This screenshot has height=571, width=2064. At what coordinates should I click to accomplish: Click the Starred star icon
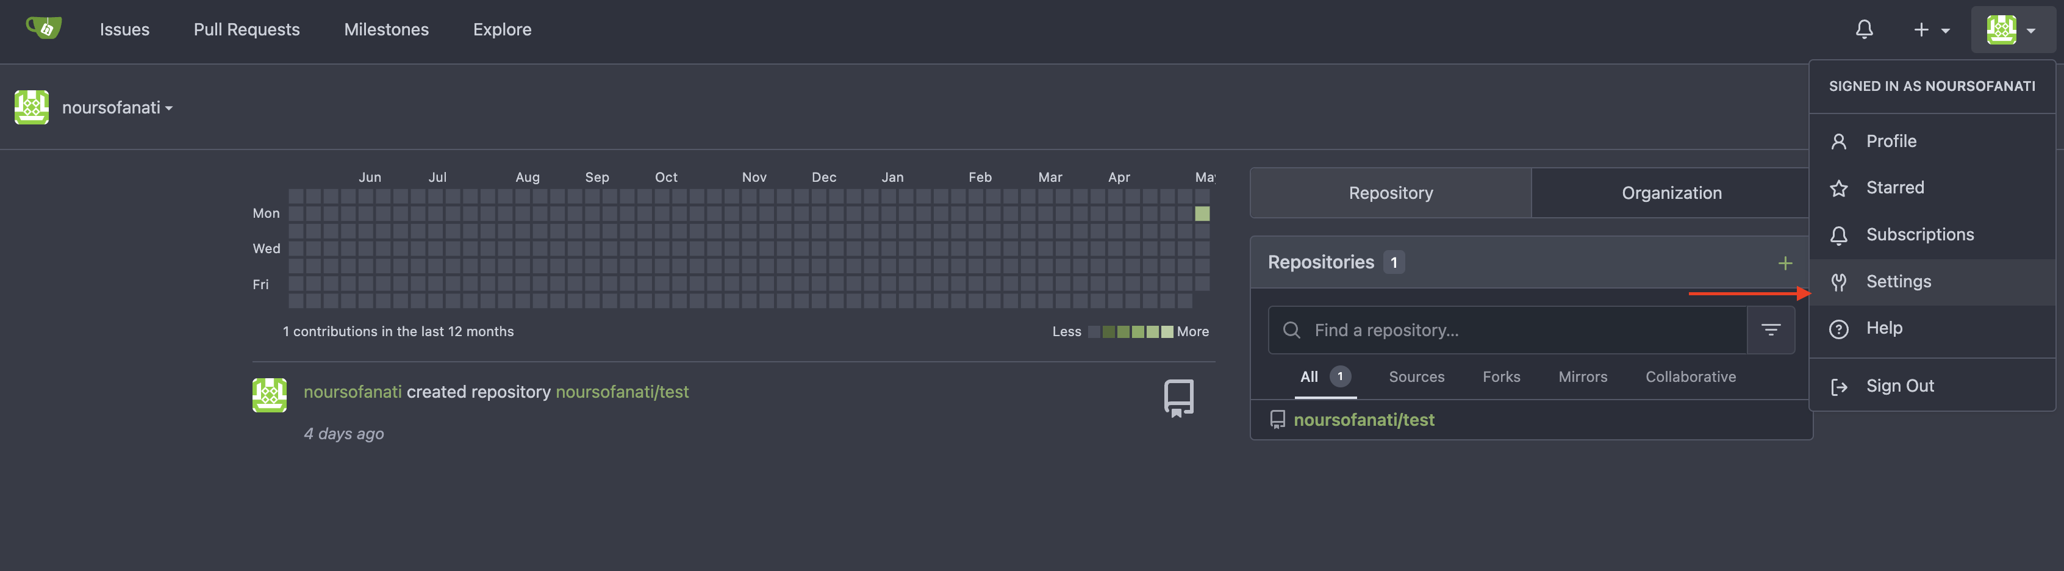click(x=1839, y=187)
